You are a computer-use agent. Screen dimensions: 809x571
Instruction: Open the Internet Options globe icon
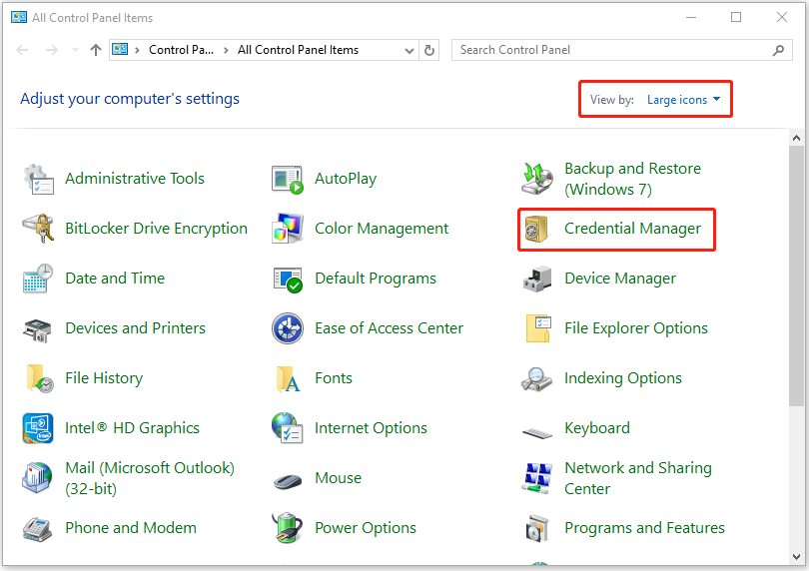tap(288, 427)
